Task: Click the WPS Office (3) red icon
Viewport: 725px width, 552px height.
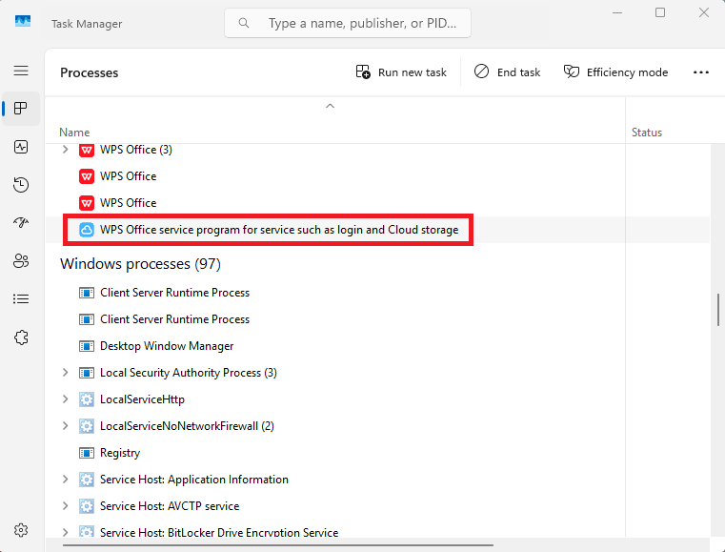Action: (87, 150)
